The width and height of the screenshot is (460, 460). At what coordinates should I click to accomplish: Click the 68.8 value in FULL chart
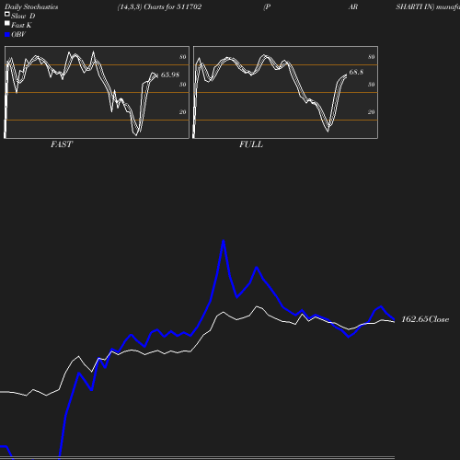click(x=356, y=72)
